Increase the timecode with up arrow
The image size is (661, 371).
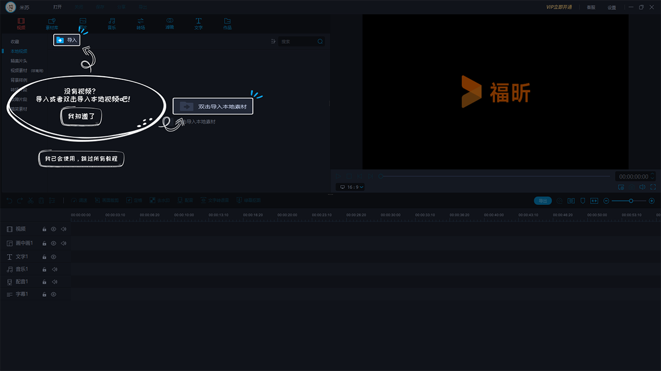pos(652,174)
